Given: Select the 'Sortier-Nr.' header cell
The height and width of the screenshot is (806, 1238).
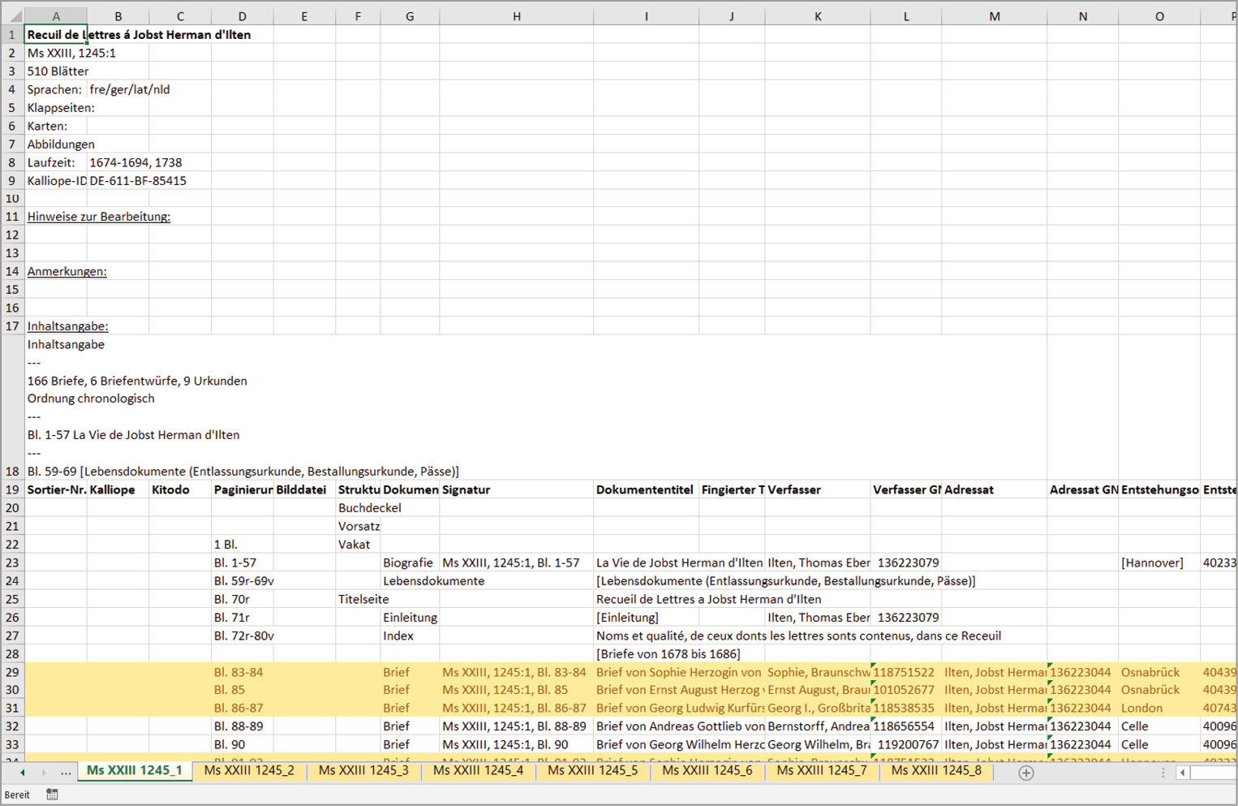Looking at the screenshot, I should point(56,489).
